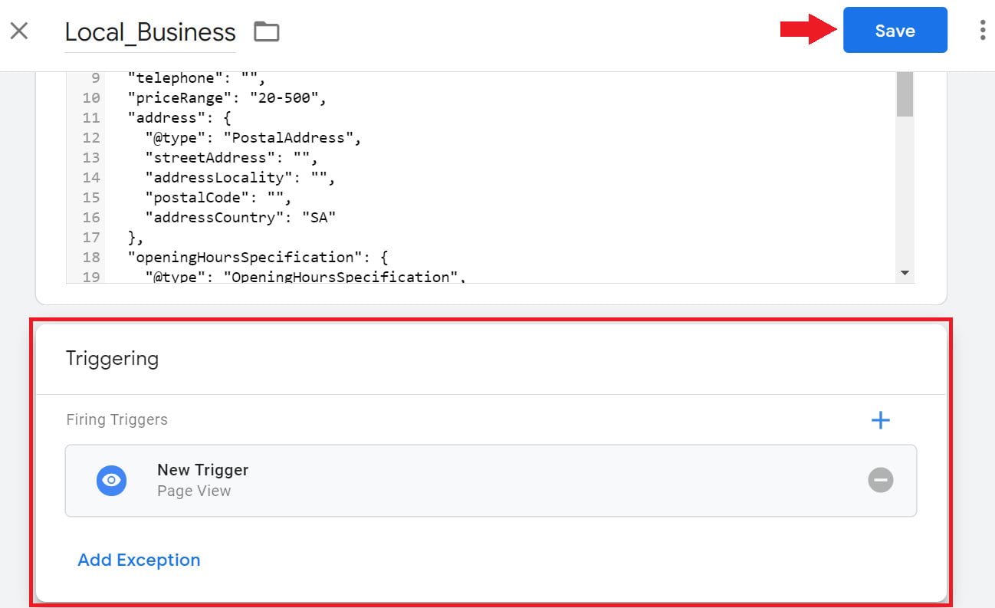Open the New Trigger entry
Image resolution: width=995 pixels, height=608 pixels.
pyautogui.click(x=491, y=480)
